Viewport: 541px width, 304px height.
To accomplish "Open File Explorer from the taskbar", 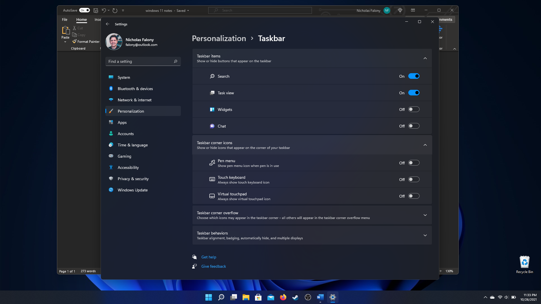I will click(x=246, y=297).
